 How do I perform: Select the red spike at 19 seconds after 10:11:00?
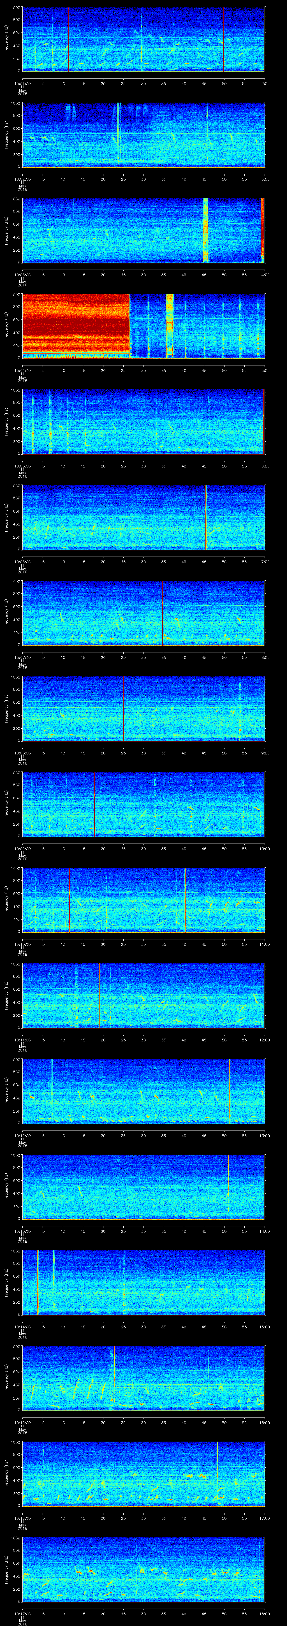(x=100, y=995)
